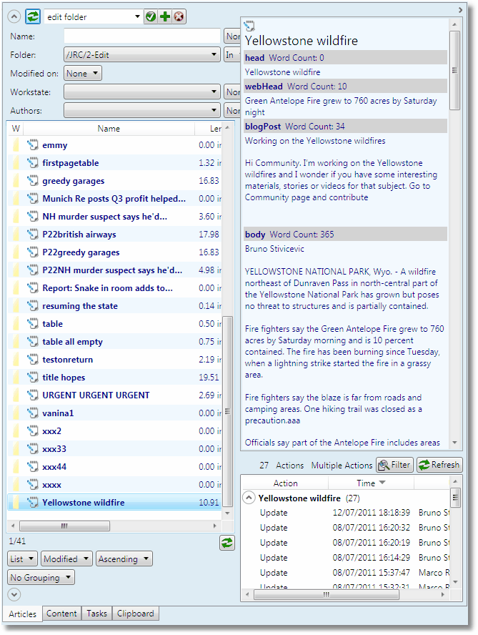
Task: Click the preview pane scroll down arrow
Action: [454, 443]
